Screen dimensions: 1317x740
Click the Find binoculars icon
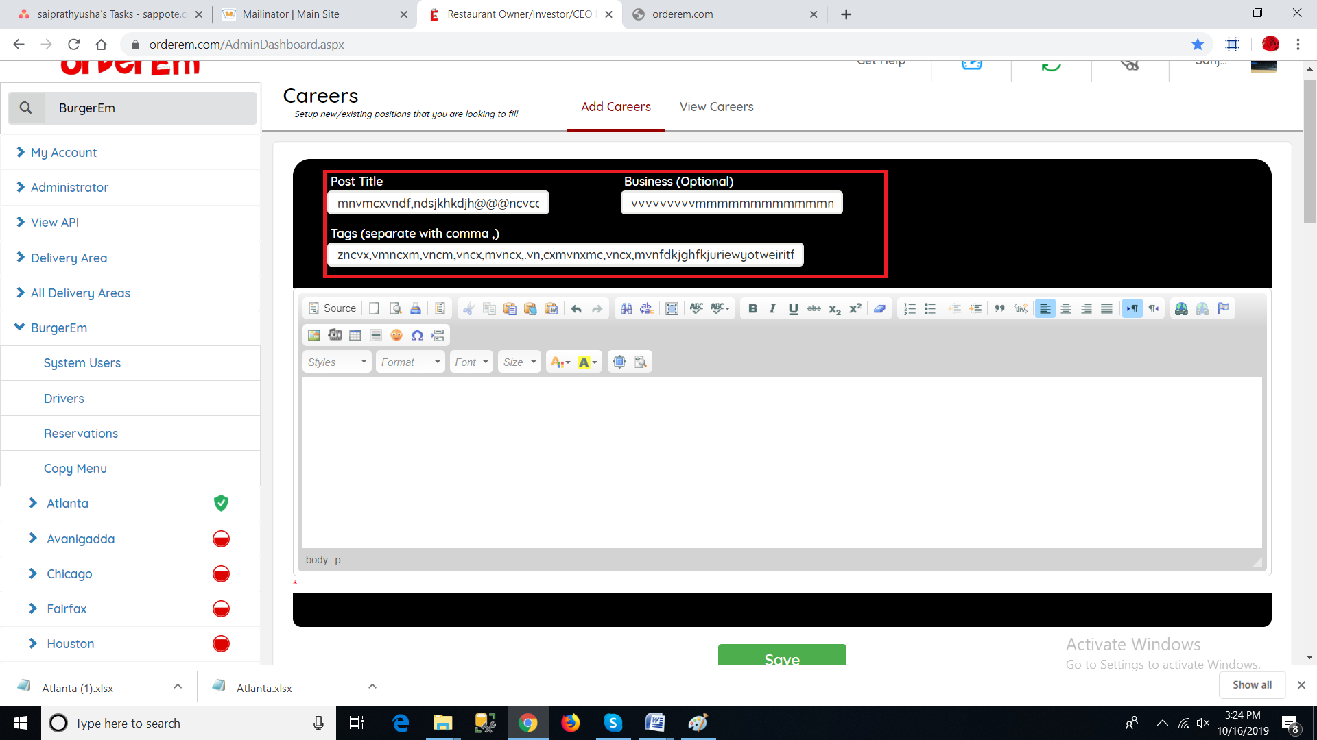click(x=626, y=308)
